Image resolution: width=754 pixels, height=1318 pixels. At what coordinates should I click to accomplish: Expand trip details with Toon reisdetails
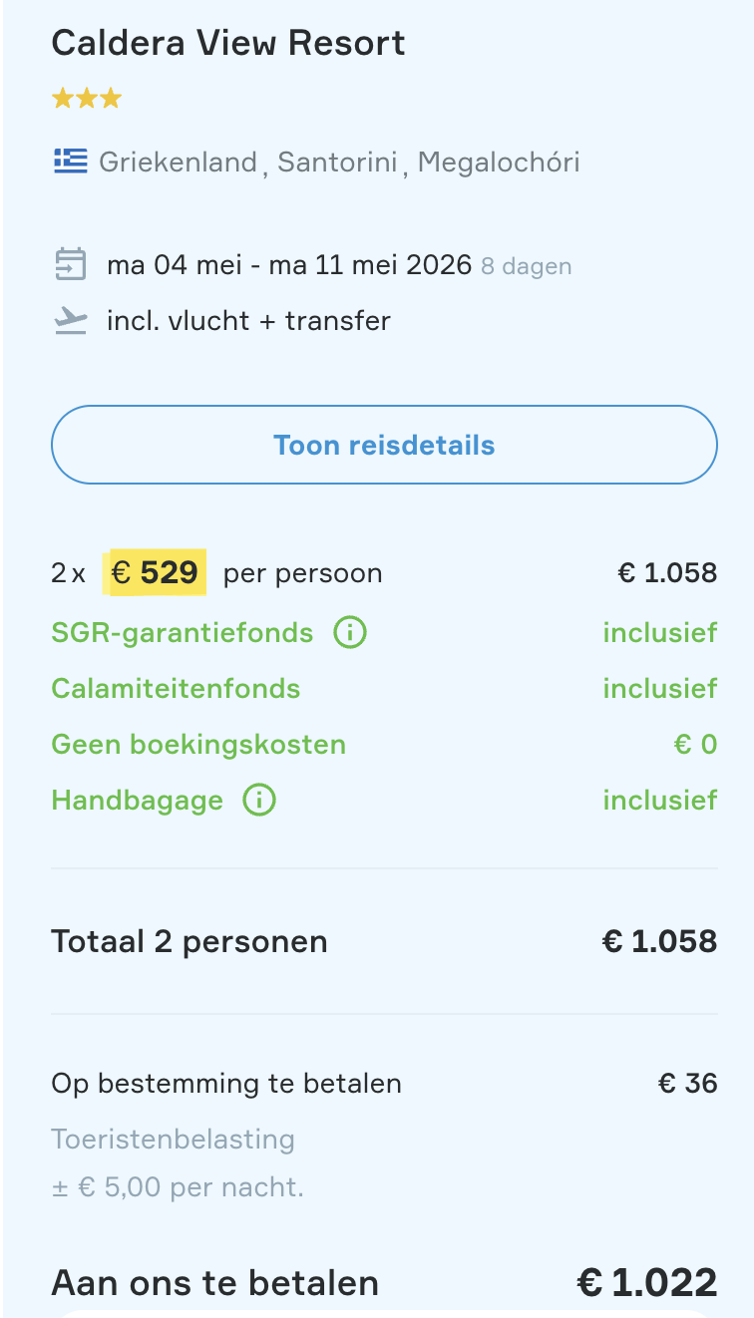tap(384, 445)
